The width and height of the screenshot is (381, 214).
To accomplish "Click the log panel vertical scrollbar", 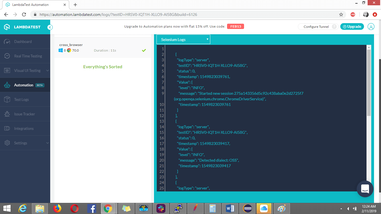I will point(369,83).
